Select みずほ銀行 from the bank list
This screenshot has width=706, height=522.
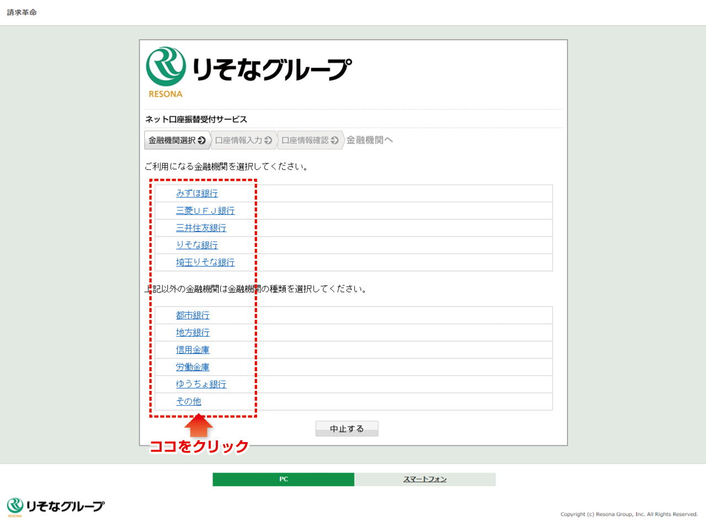197,193
